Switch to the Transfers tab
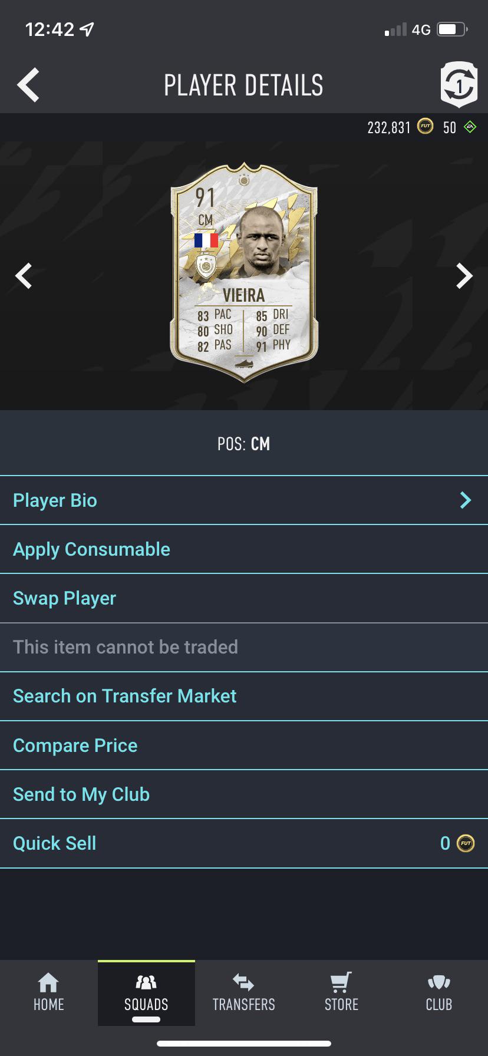 pyautogui.click(x=243, y=993)
